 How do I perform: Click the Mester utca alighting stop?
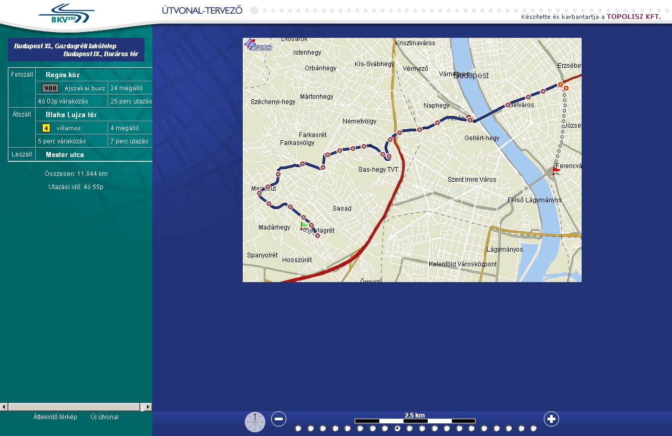(65, 155)
